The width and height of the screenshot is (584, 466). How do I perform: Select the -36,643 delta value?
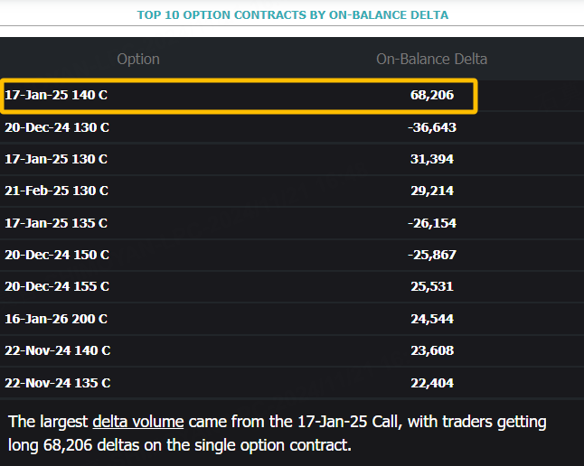[x=431, y=127]
